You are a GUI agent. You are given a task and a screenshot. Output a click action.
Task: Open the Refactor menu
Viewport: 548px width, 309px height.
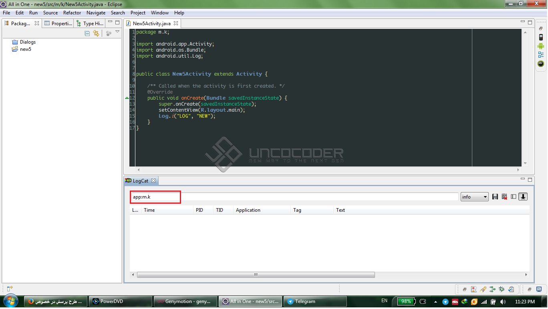tap(72, 13)
